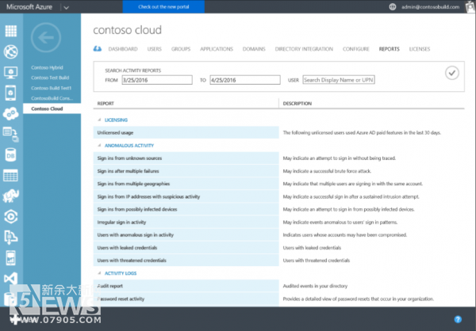Viewport: 476px width, 331px height.
Task: Switch to the Domains tab
Action: pos(254,49)
